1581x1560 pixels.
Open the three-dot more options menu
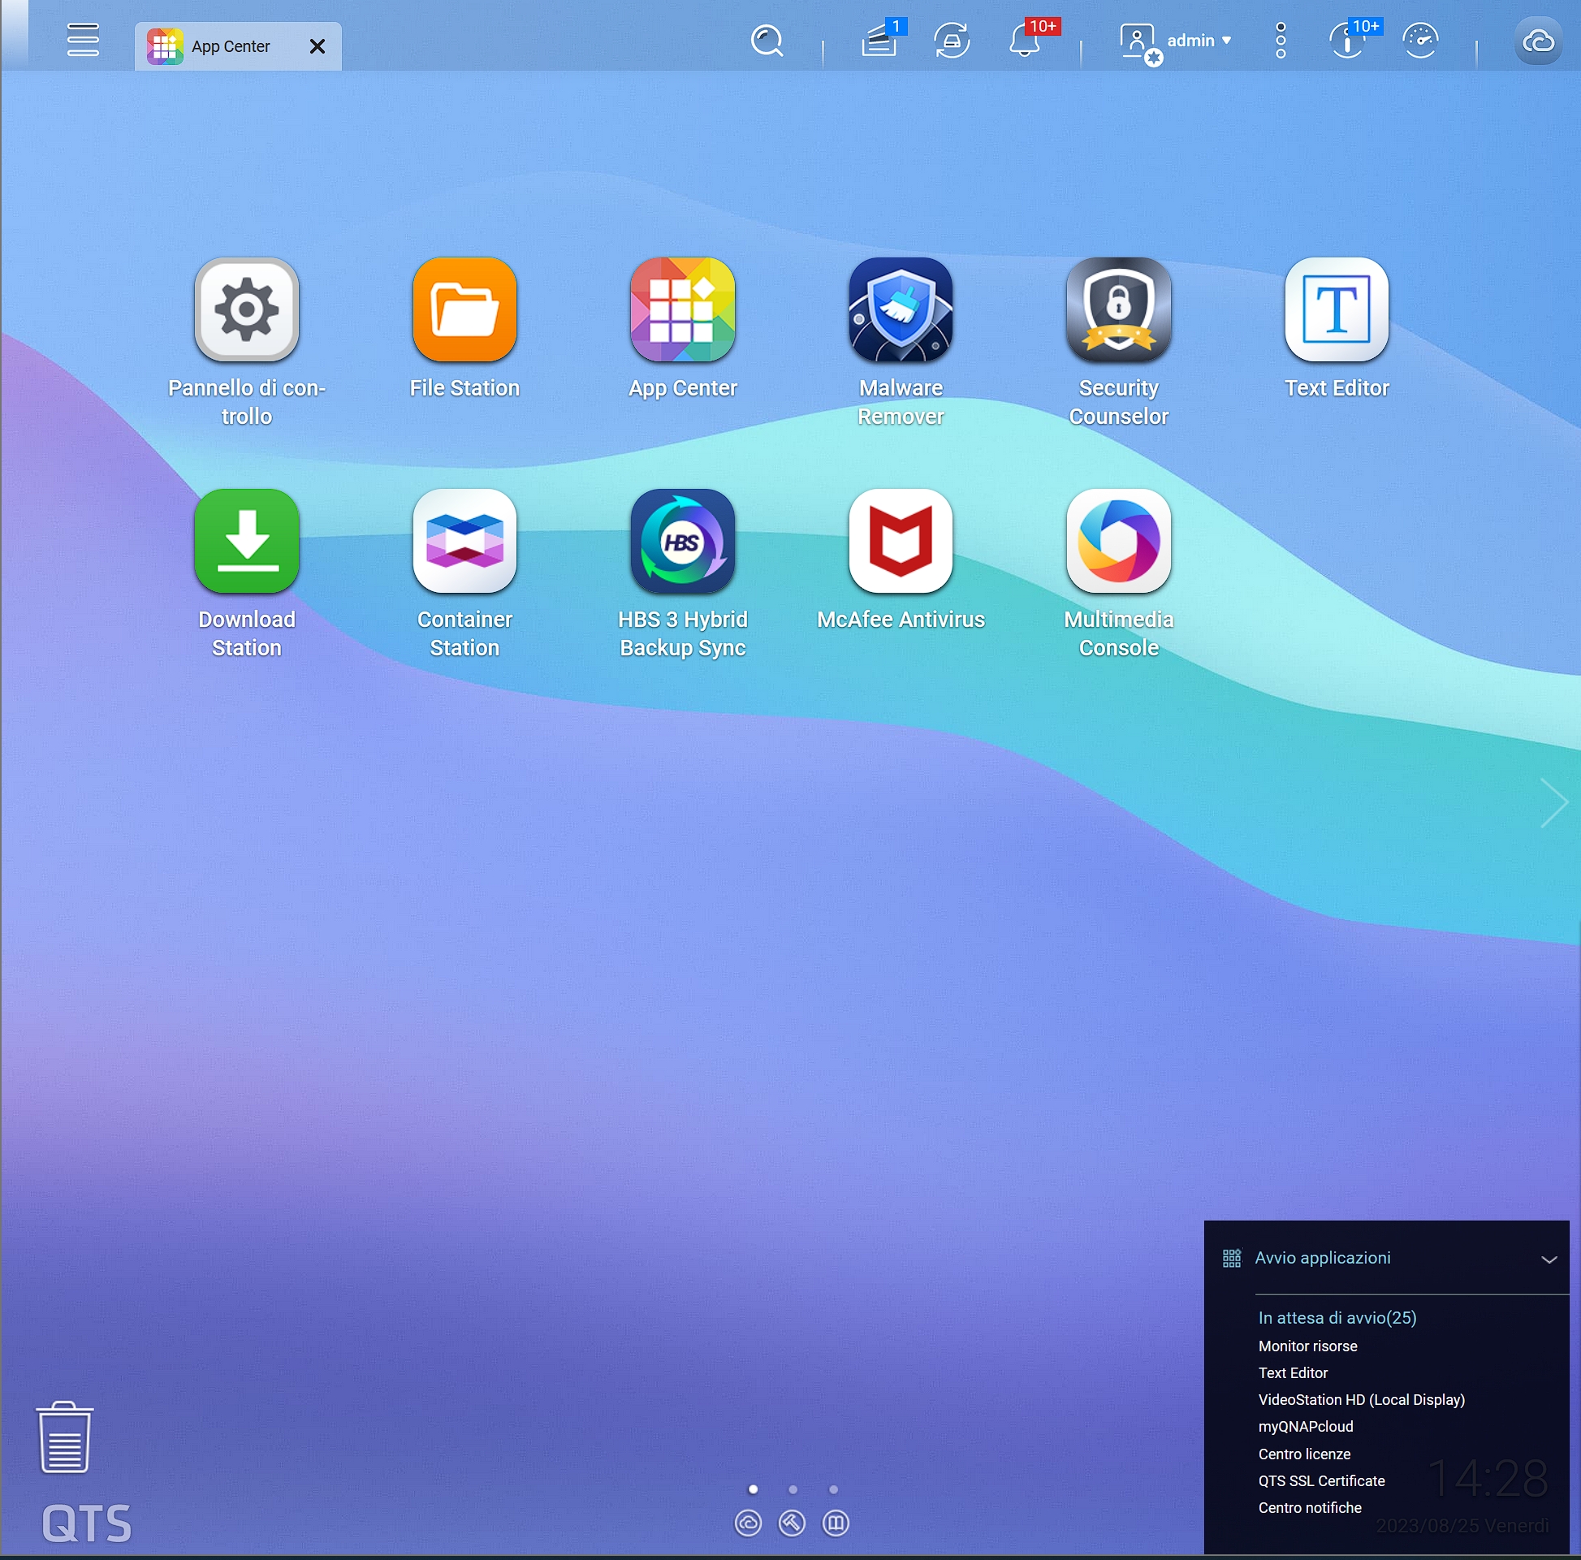coord(1281,40)
